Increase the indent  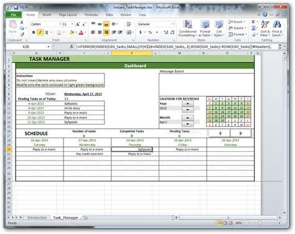[120, 32]
